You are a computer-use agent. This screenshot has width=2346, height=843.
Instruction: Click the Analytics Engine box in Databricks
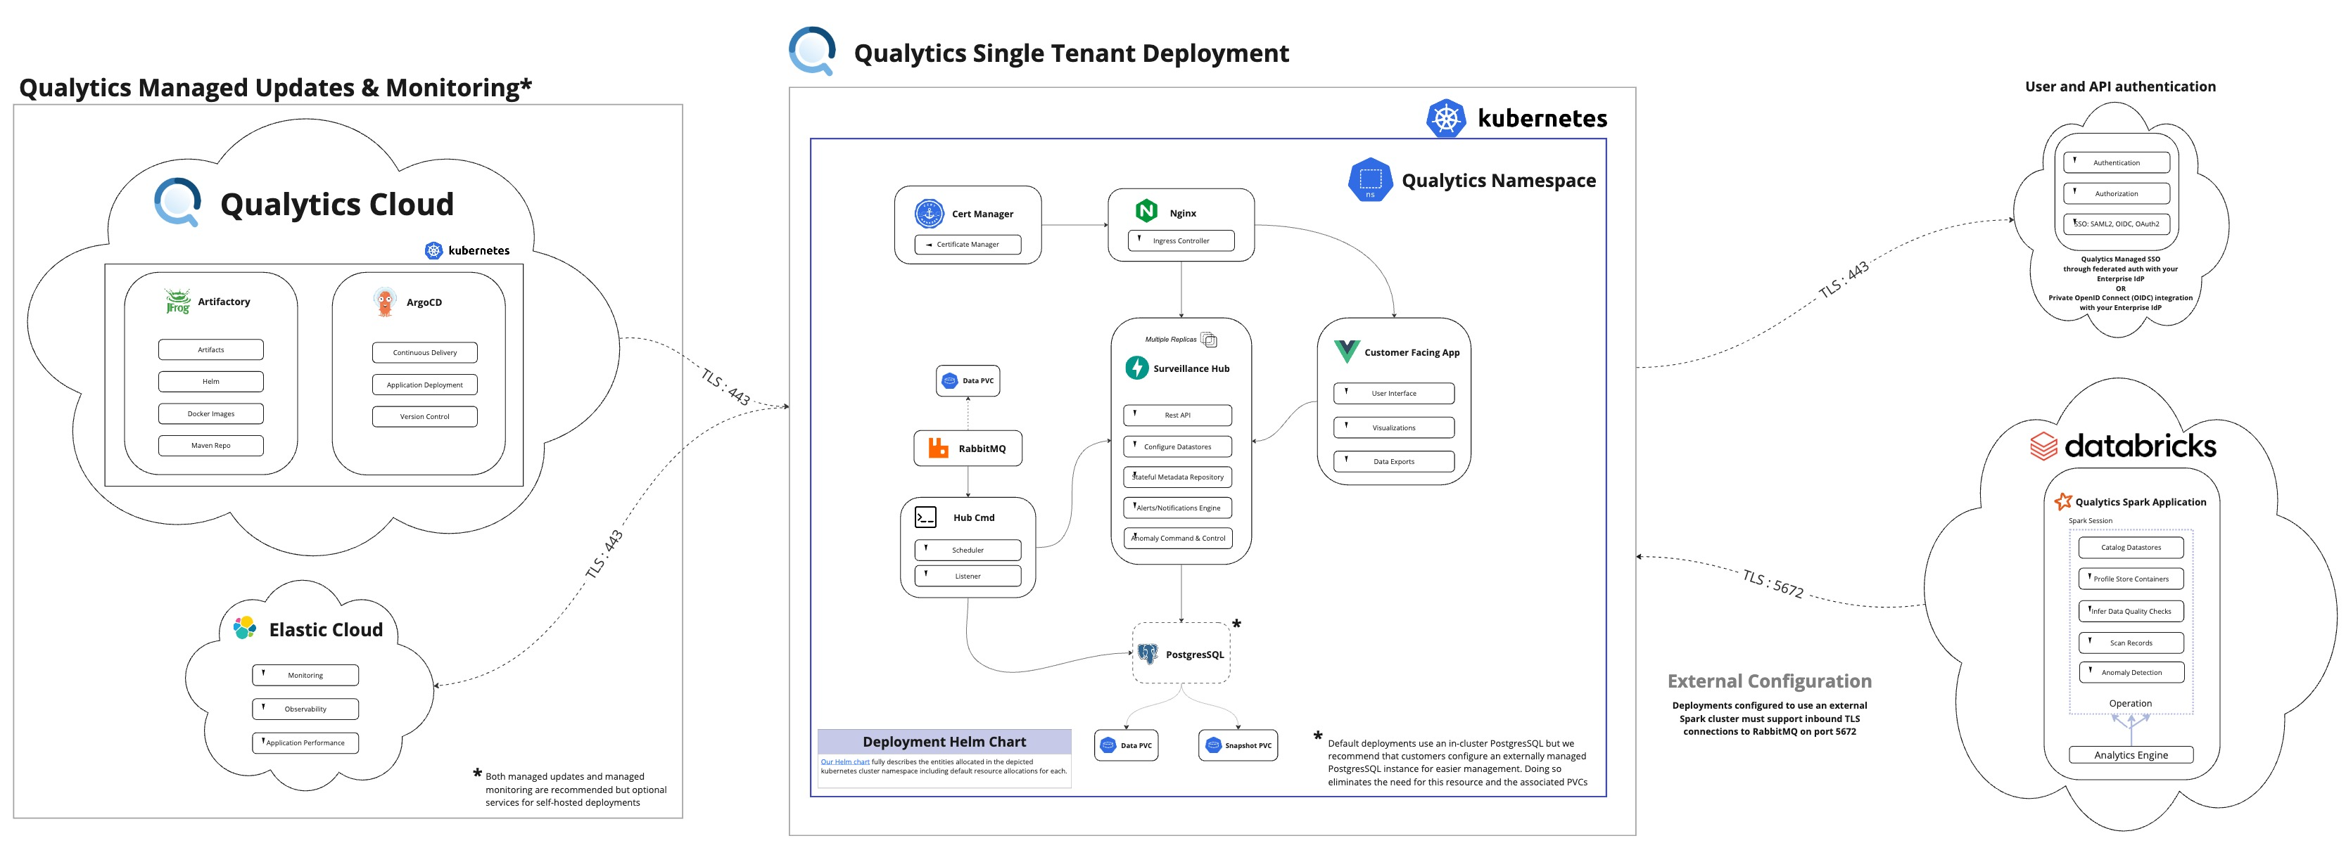[x=2130, y=754]
